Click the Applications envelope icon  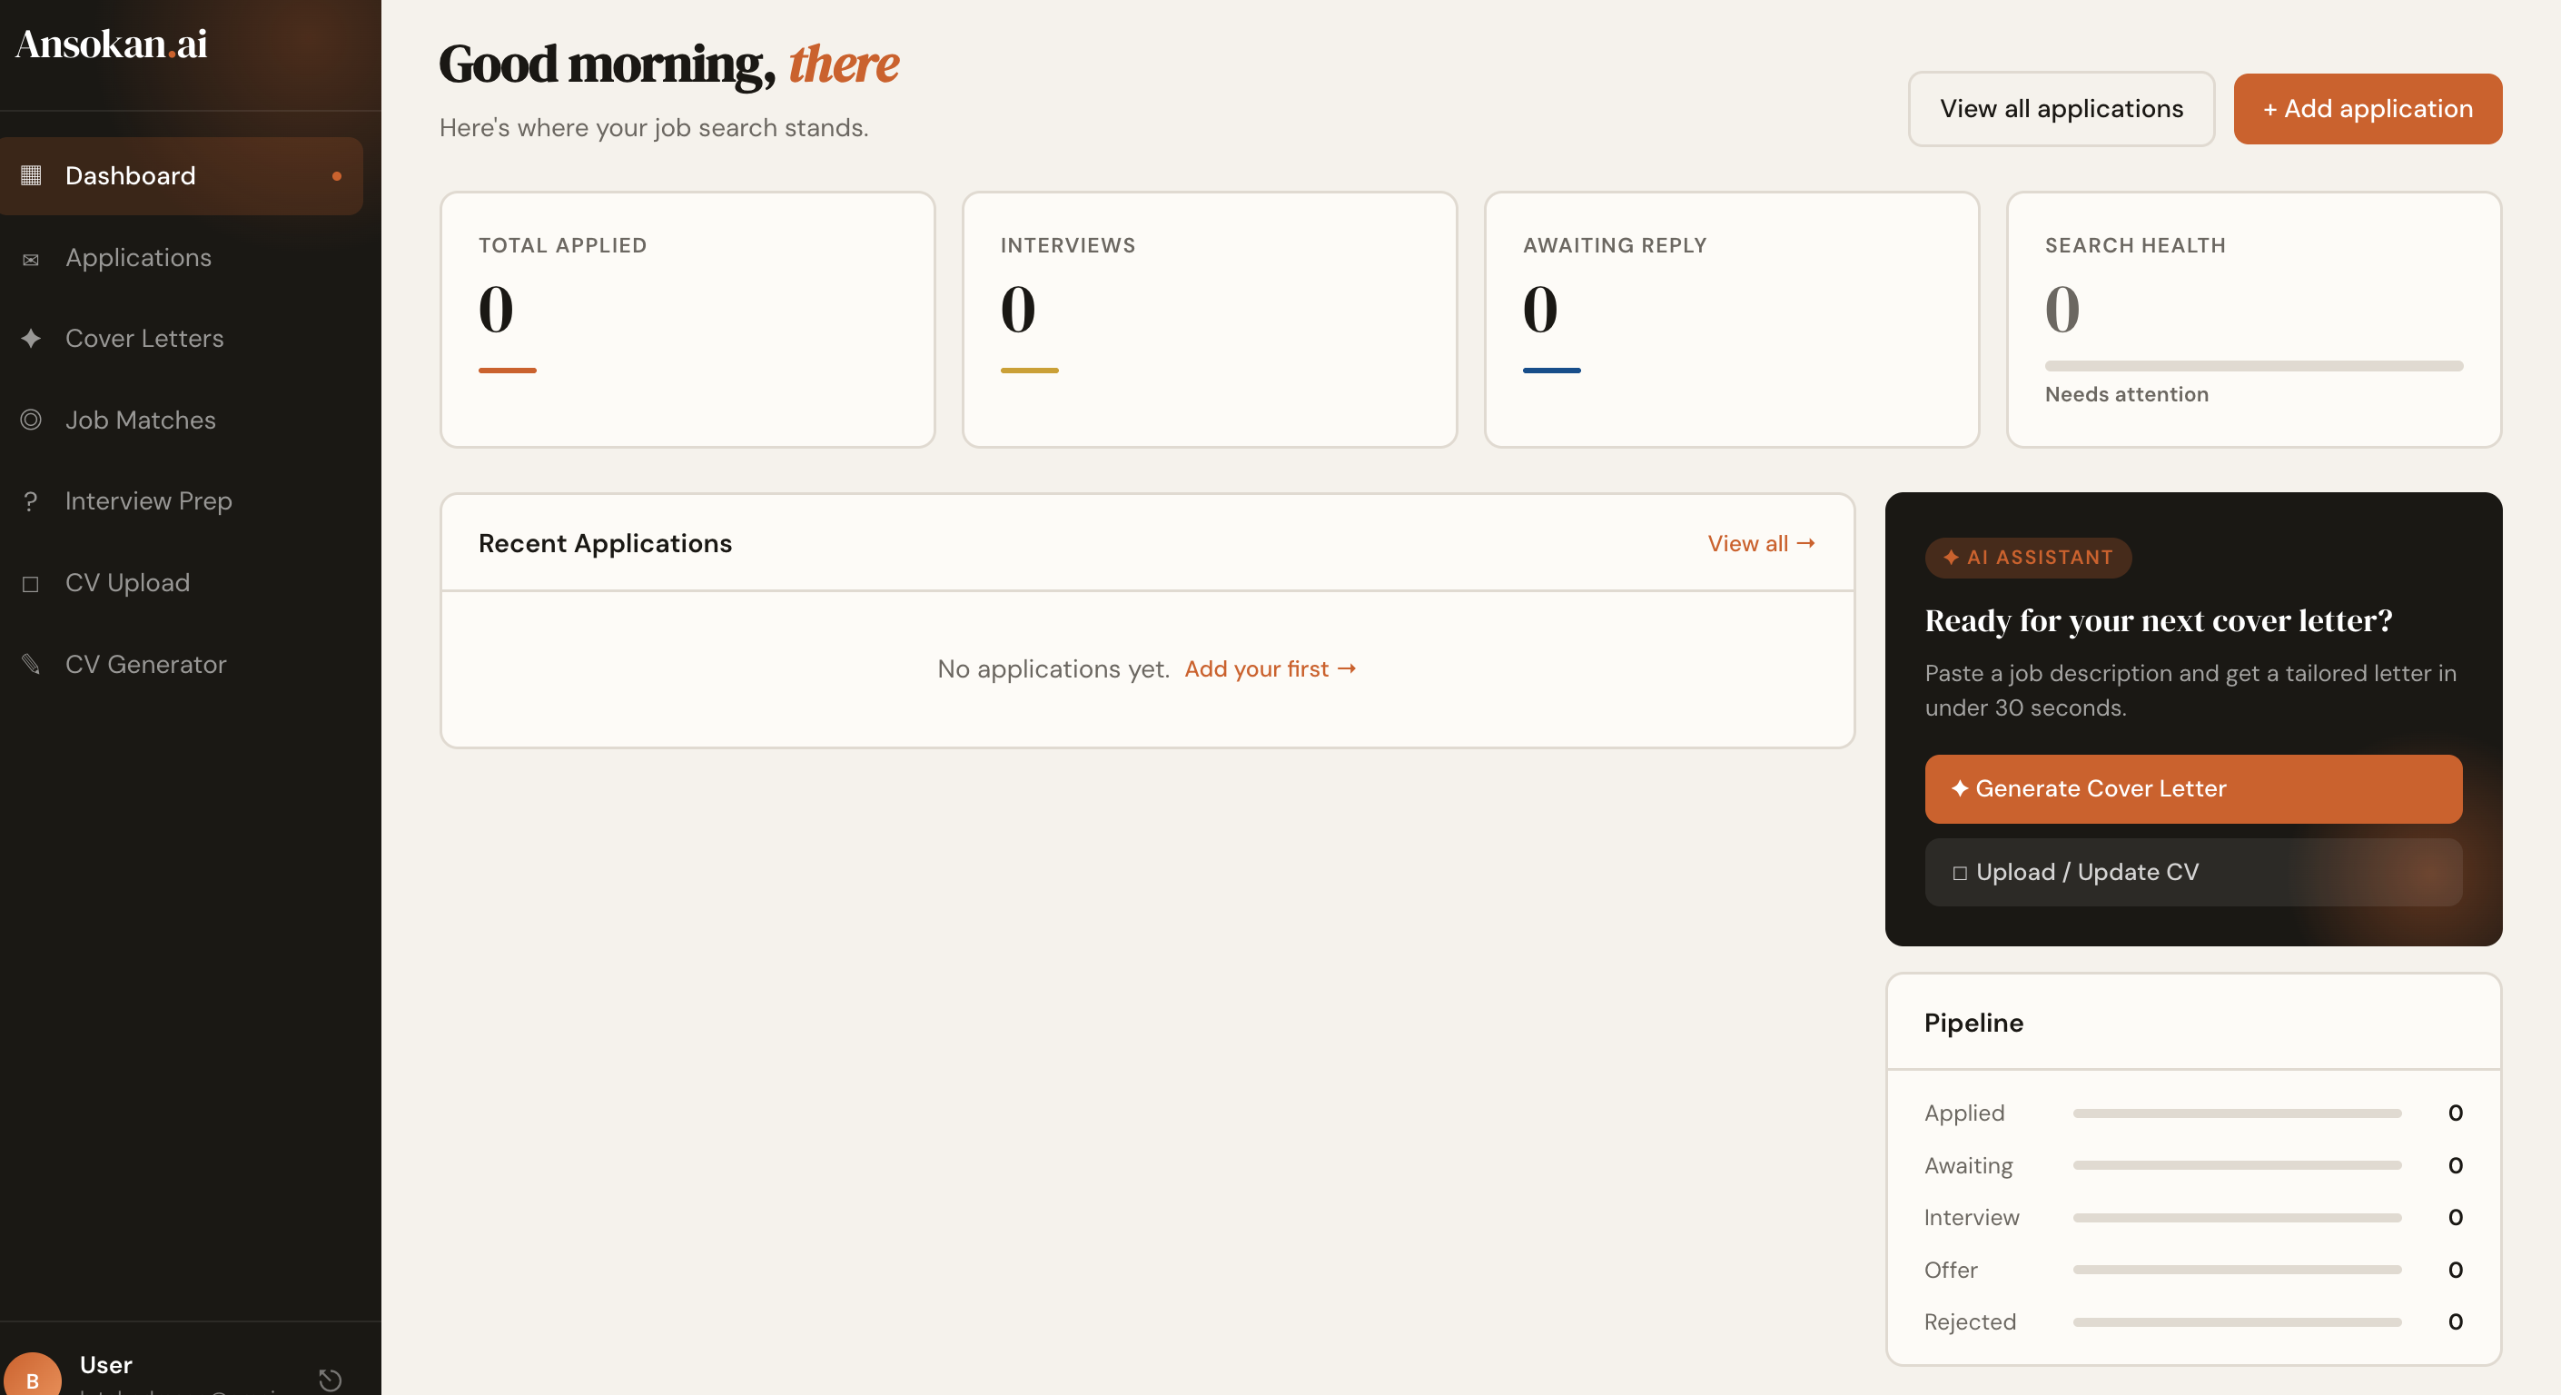coord(31,259)
